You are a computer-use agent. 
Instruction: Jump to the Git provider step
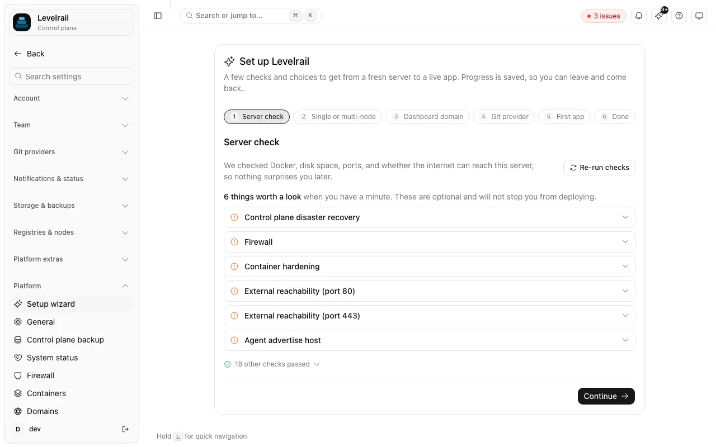click(504, 117)
